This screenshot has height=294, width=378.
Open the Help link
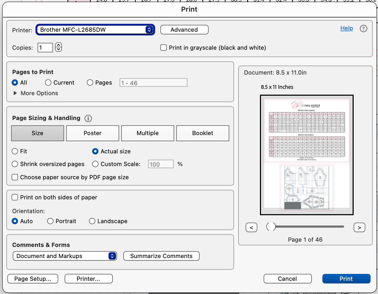(x=346, y=28)
